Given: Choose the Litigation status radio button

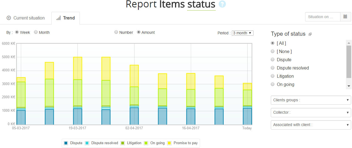Looking at the screenshot, I should point(272,76).
